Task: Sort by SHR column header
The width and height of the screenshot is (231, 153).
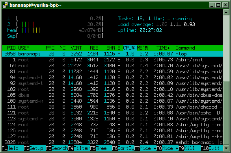Action: click(x=111, y=48)
